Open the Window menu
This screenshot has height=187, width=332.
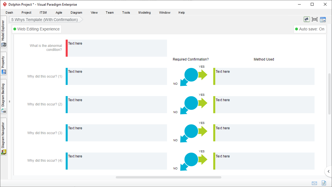pos(165,13)
